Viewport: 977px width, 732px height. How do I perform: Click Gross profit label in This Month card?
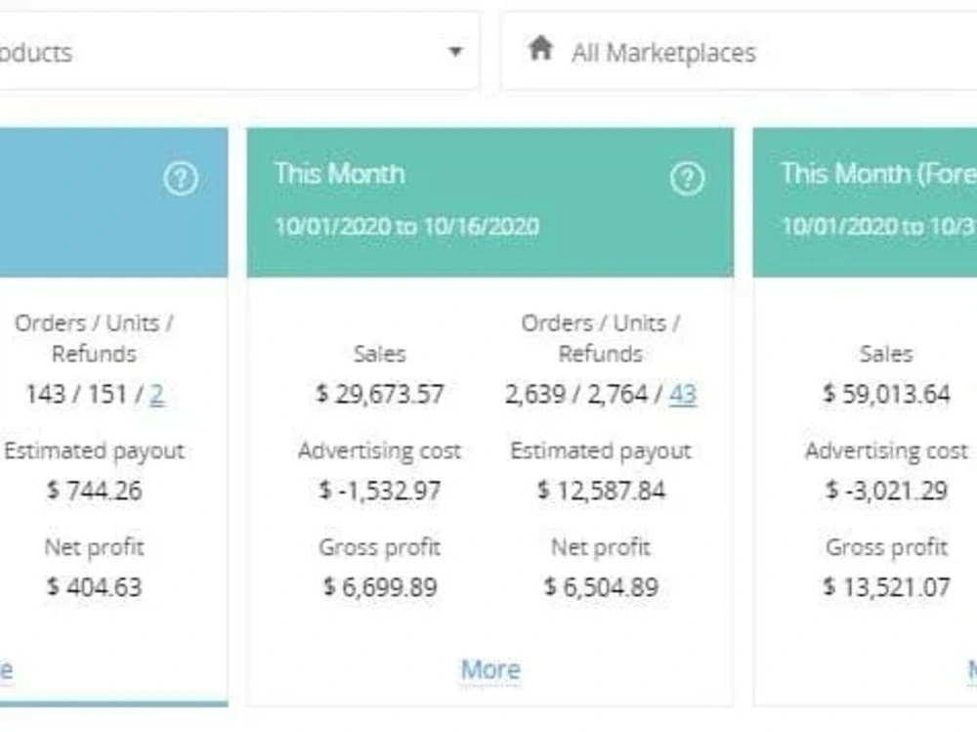(379, 547)
